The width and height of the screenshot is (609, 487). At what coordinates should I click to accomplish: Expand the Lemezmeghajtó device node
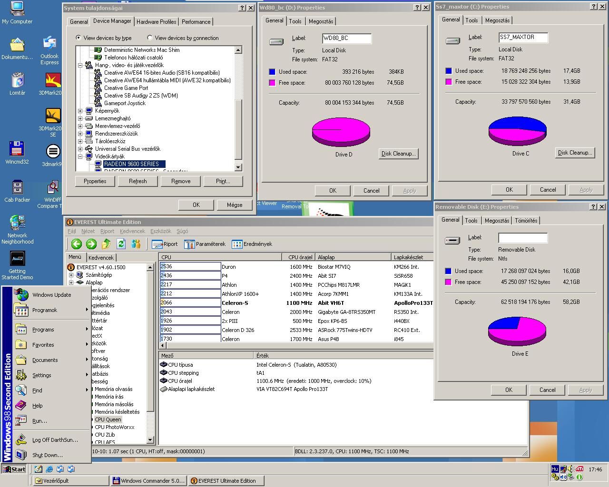(80, 118)
